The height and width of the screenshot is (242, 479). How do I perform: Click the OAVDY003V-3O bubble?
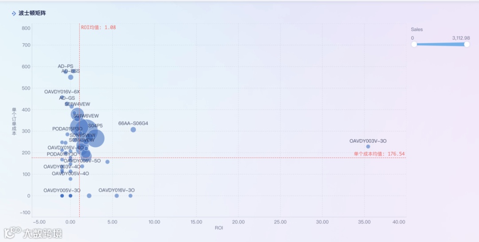click(368, 146)
